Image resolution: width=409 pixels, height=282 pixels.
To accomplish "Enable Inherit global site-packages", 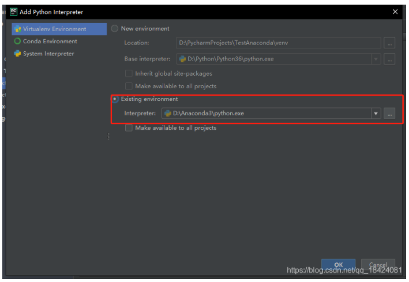I will point(129,73).
